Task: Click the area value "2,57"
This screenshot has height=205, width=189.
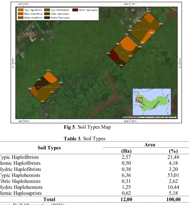Action: pos(126,157)
